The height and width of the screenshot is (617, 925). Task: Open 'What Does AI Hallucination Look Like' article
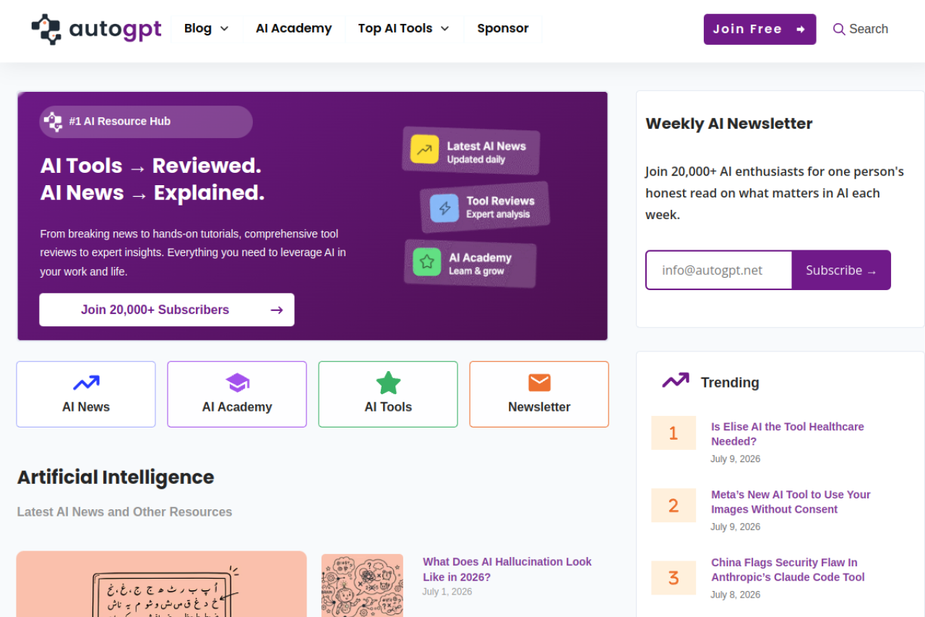(507, 569)
